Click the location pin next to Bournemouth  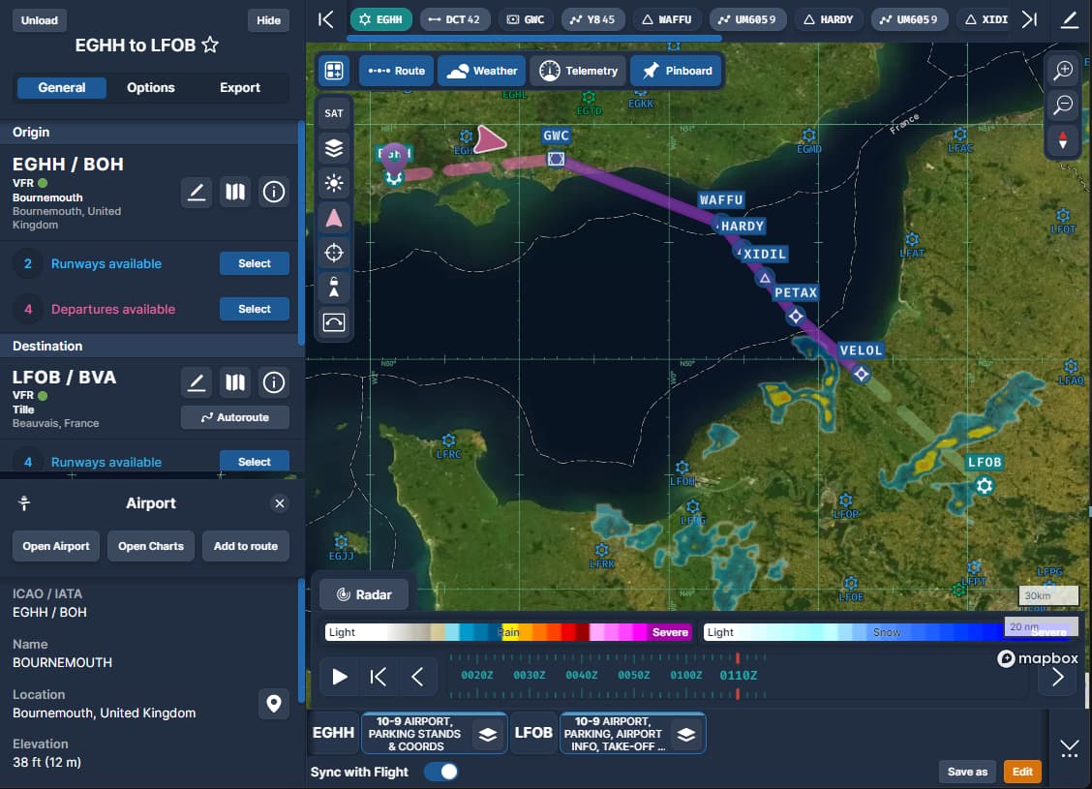[x=274, y=704]
